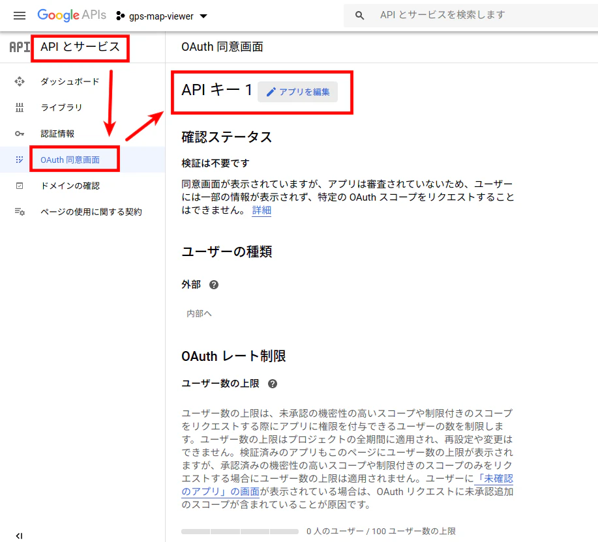Click the 検証は不要です status text
This screenshot has width=598, height=542.
215,164
